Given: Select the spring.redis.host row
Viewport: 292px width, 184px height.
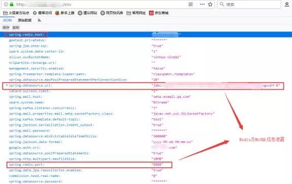Looking at the screenshot, I should pos(146,34).
